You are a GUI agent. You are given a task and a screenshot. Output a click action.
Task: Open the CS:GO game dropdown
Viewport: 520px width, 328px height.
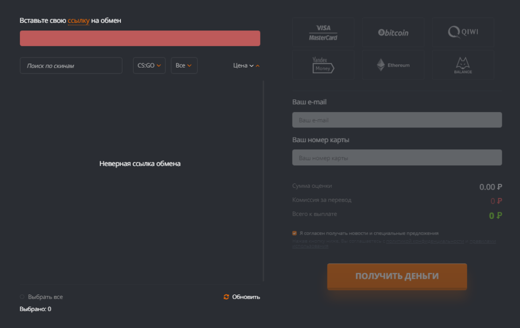[149, 65]
